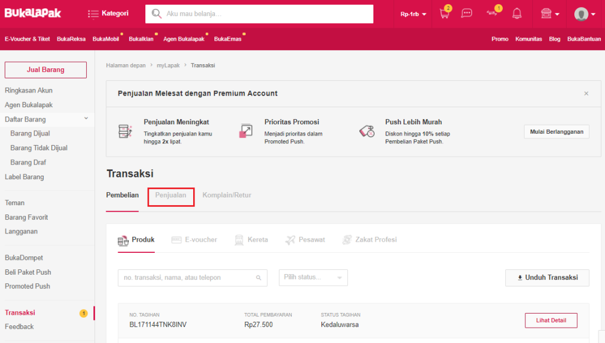This screenshot has width=605, height=343.
Task: Open BukaIklan link
Action: pyautogui.click(x=141, y=39)
